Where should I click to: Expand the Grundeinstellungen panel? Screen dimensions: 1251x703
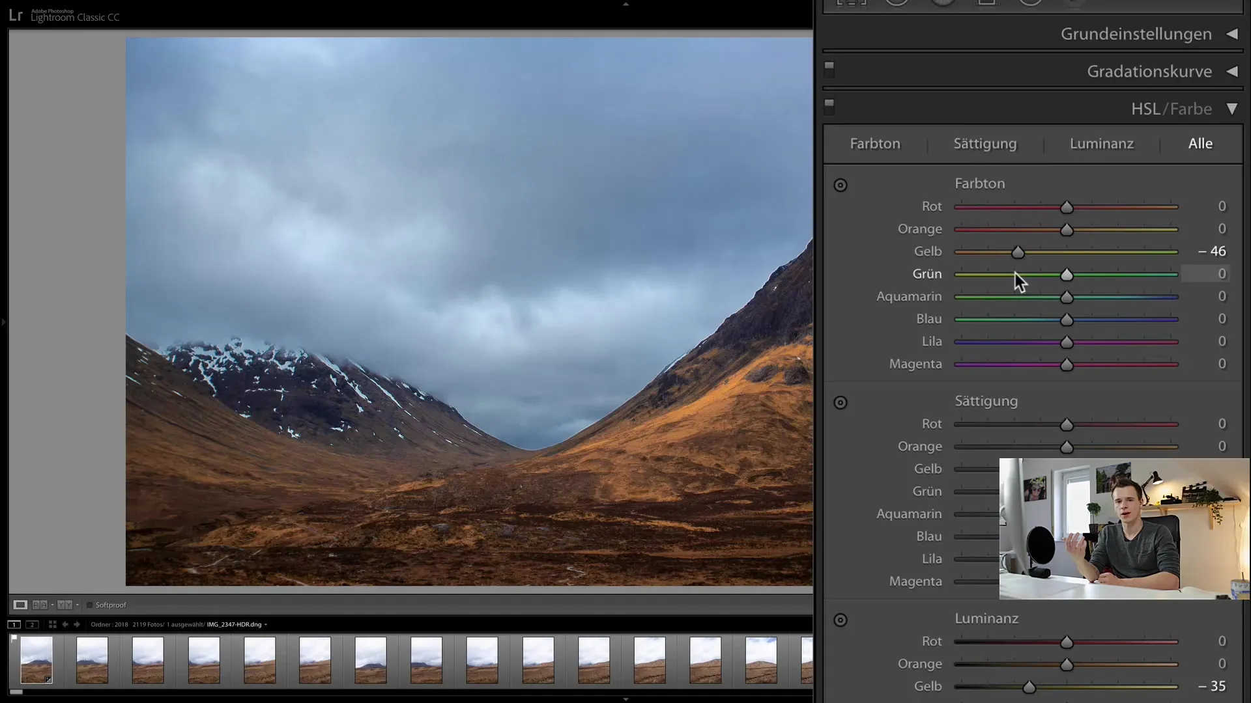pos(1232,34)
